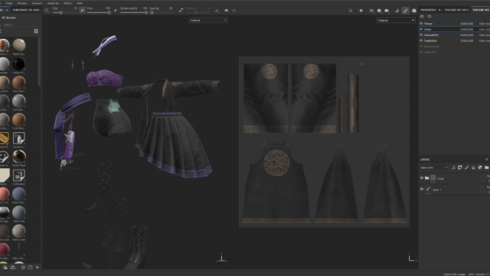The width and height of the screenshot is (490, 276).
Task: Open the Python menu
Action: coord(67,3)
